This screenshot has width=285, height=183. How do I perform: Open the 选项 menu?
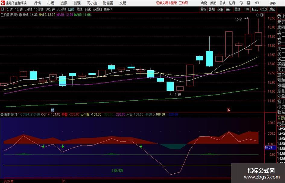pyautogui.click(x=232, y=3)
